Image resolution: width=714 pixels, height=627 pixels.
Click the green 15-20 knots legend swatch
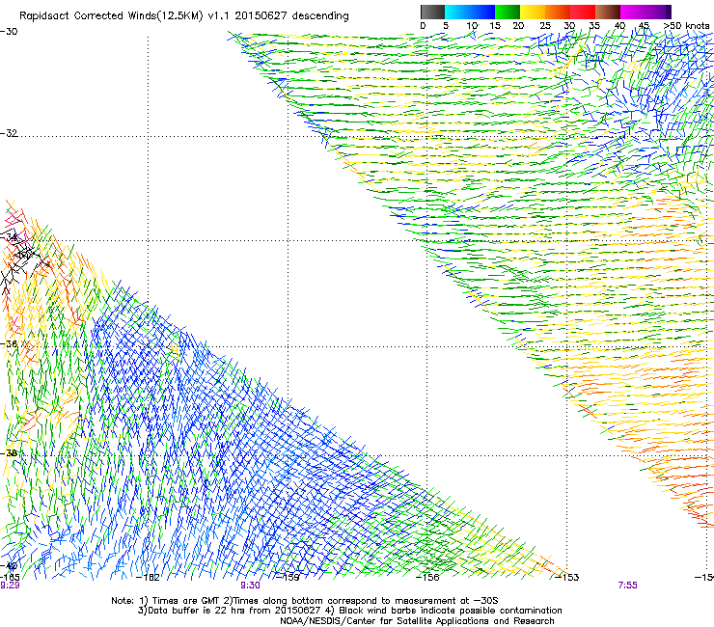pyautogui.click(x=508, y=12)
